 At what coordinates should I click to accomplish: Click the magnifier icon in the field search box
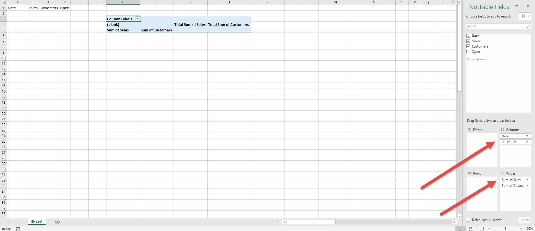(x=528, y=26)
